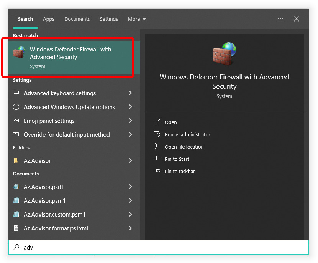Click the magnifier icon in search box
Viewport: 318px width, 263px height.
click(16, 247)
